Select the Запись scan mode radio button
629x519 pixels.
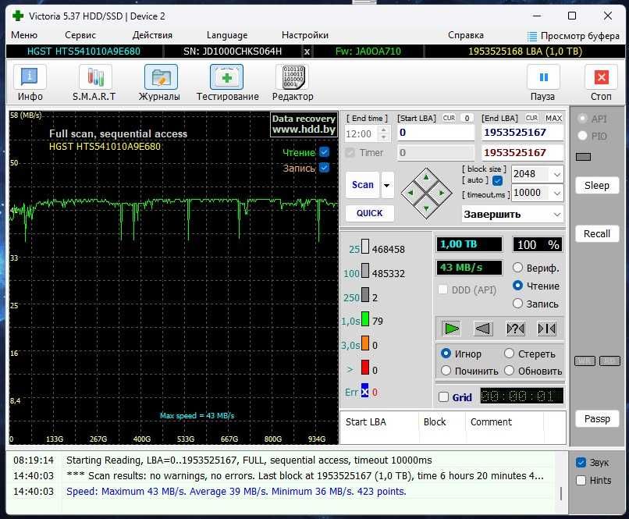518,304
